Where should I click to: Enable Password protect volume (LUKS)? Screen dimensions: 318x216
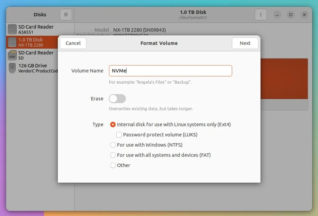point(119,135)
